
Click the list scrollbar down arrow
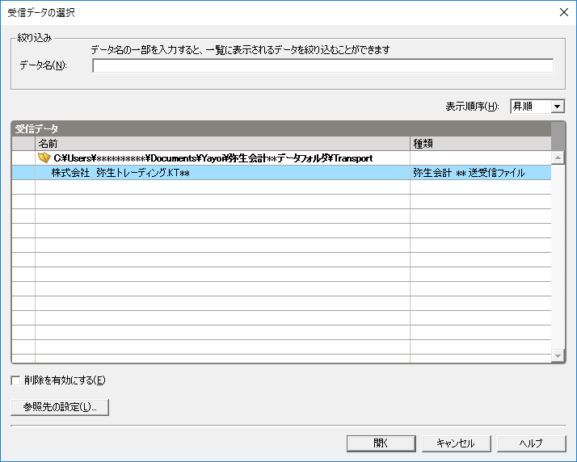558,355
